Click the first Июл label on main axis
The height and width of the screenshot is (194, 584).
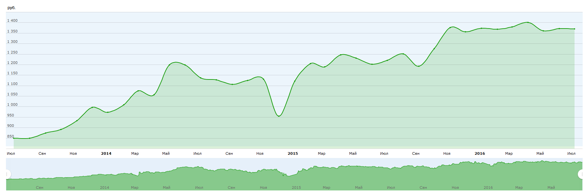[11, 153]
